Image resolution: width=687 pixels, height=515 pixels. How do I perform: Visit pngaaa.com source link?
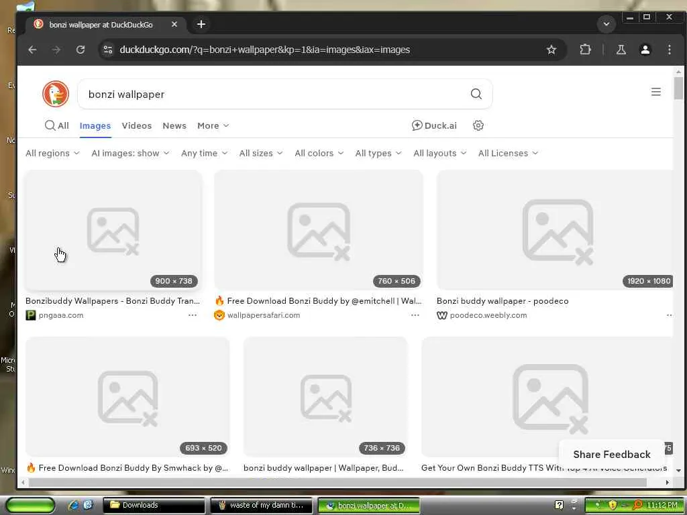pyautogui.click(x=61, y=315)
